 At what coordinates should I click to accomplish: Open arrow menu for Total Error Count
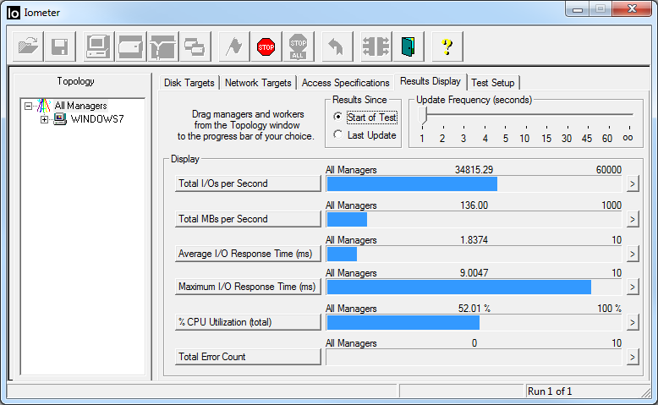[633, 357]
